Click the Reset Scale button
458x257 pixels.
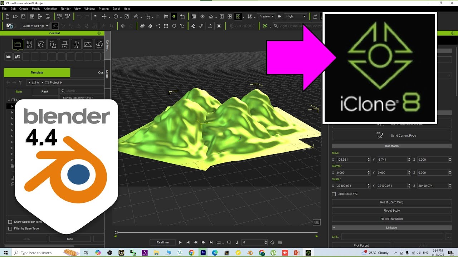click(392, 211)
